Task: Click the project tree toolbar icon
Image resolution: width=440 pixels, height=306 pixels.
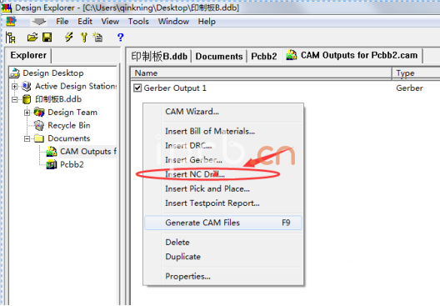Action: pos(11,38)
